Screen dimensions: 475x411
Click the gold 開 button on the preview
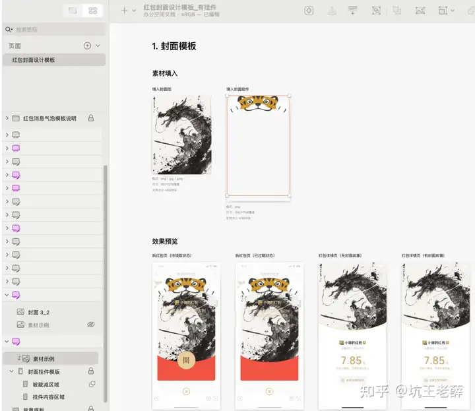tap(186, 360)
